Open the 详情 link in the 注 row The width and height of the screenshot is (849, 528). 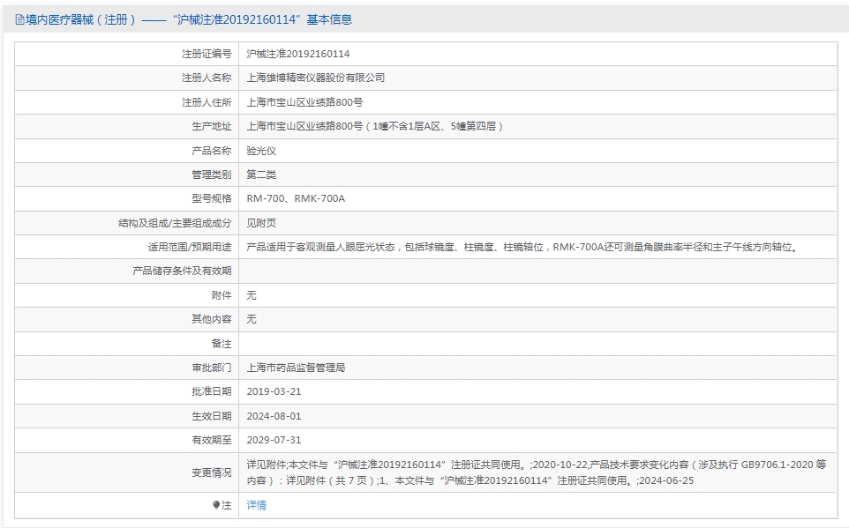click(x=256, y=505)
